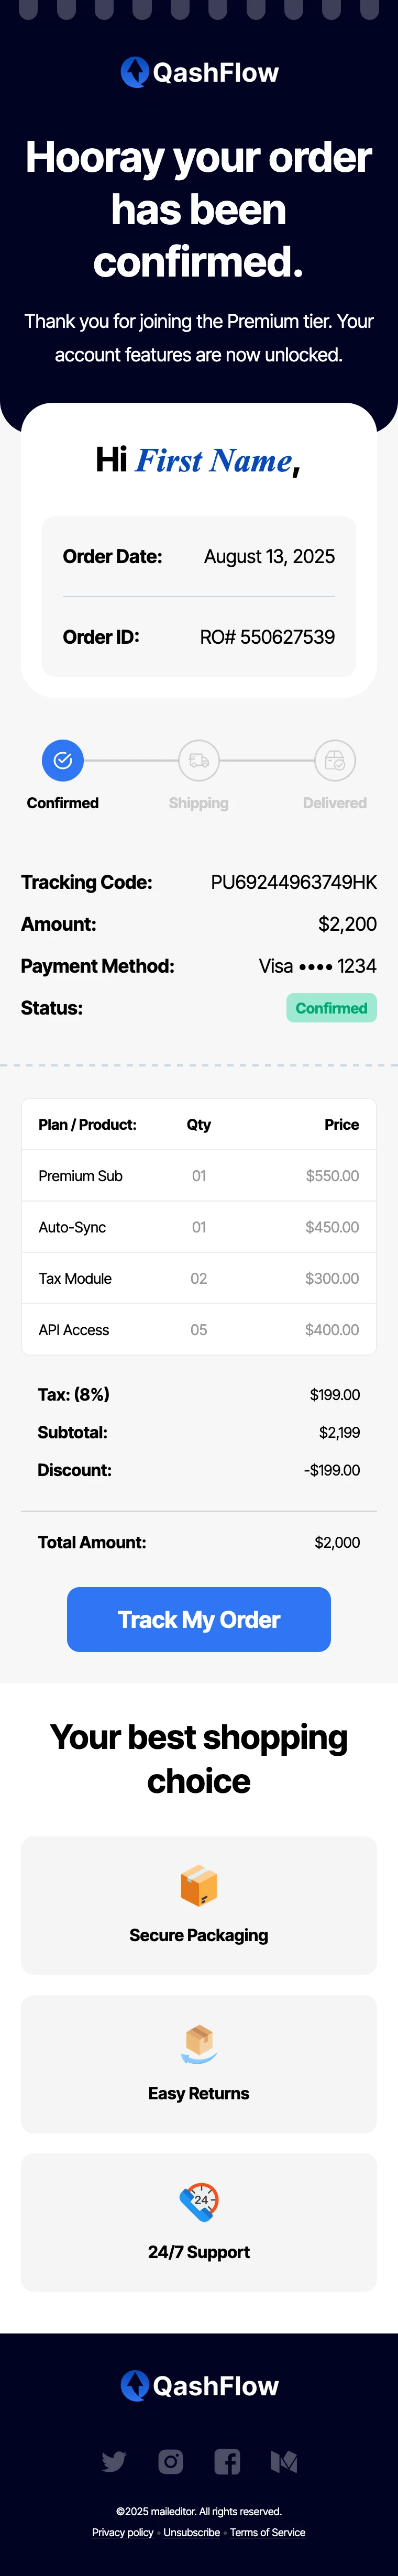Image resolution: width=398 pixels, height=2576 pixels.
Task: Click the tracking code PU69244963749HK
Action: click(x=293, y=882)
